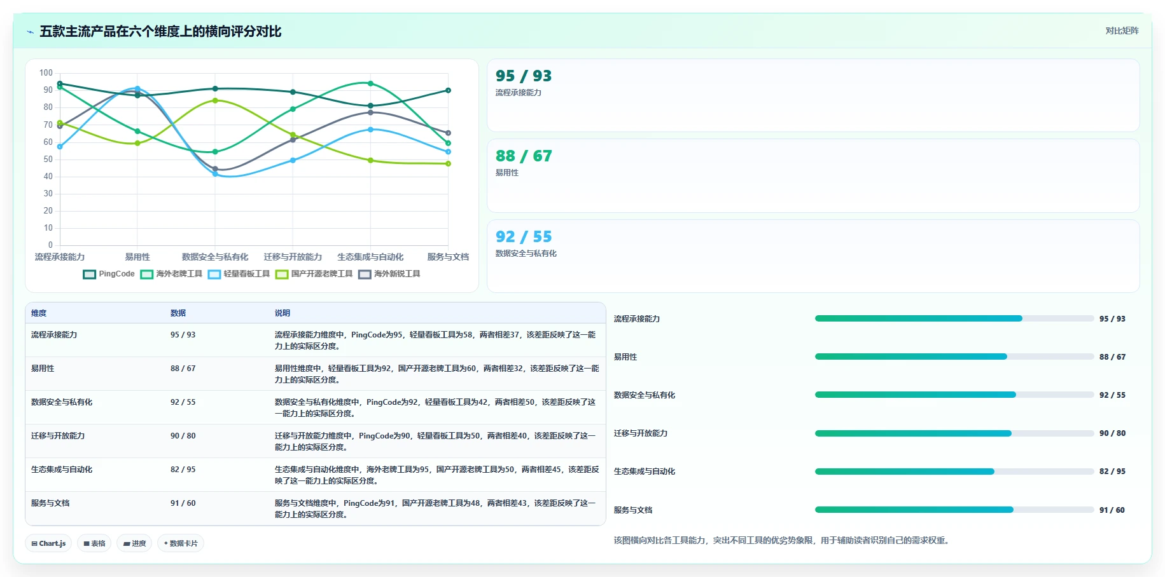Click the 海外老牌工具 peak point at 生态集成与自动化
This screenshot has width=1165, height=577.
coord(370,83)
